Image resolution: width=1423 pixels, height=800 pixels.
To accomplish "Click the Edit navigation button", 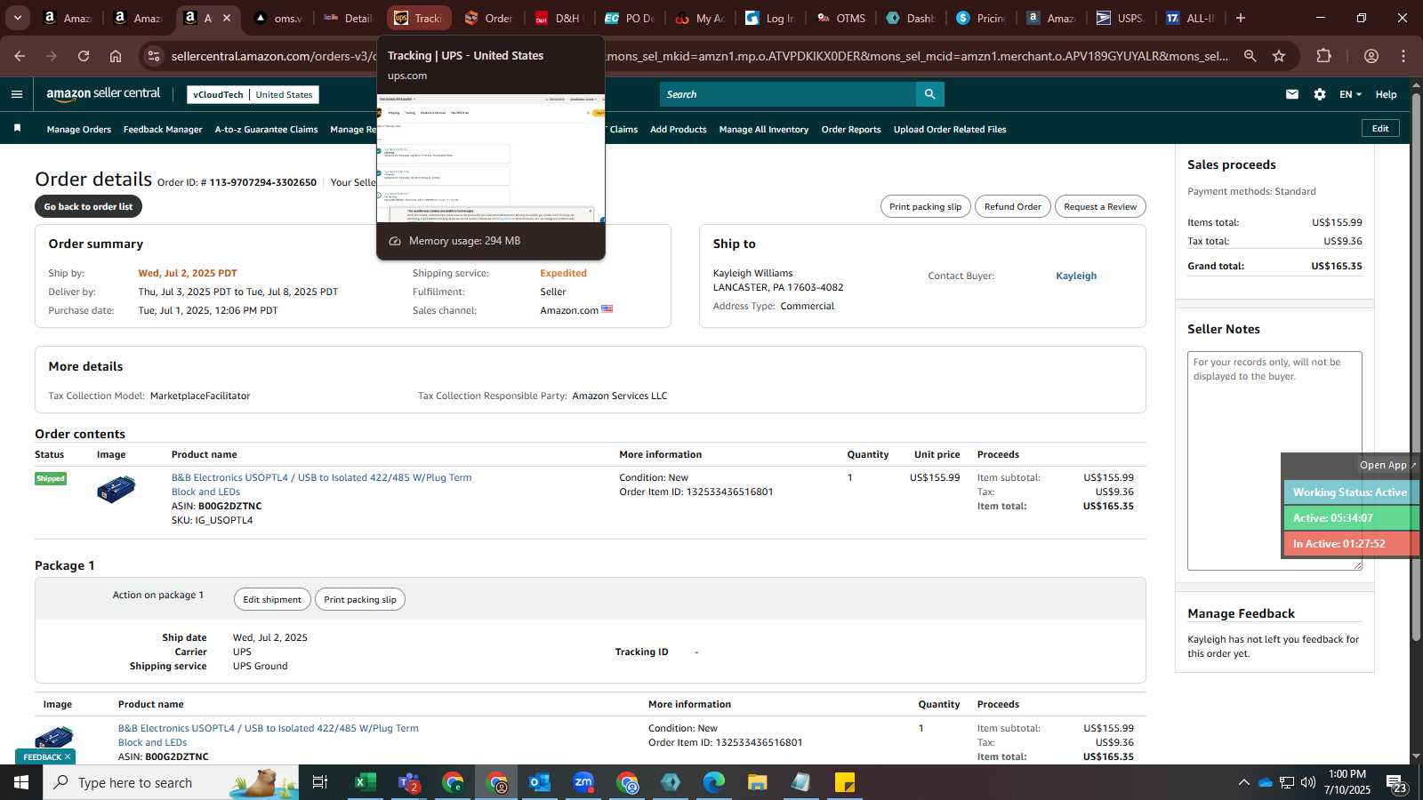I will 1380,128.
